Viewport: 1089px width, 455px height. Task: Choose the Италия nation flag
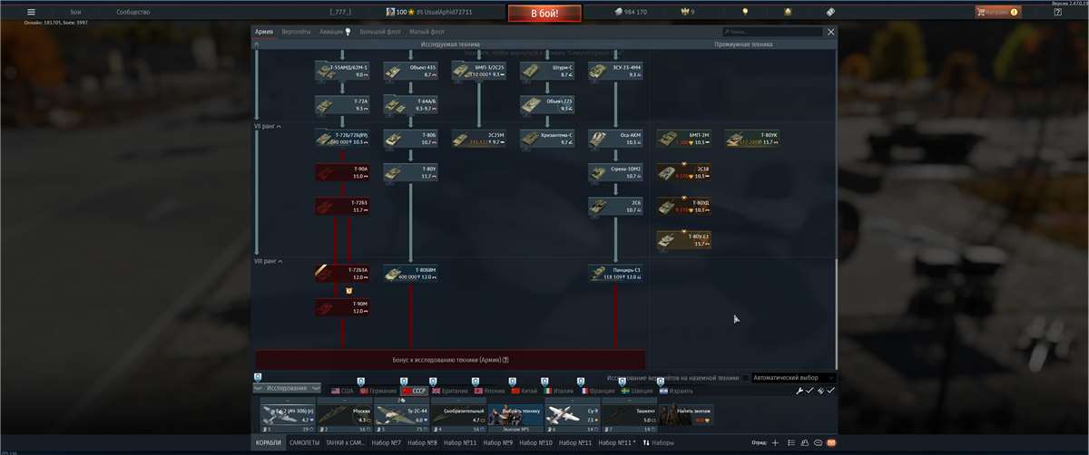[x=559, y=391]
